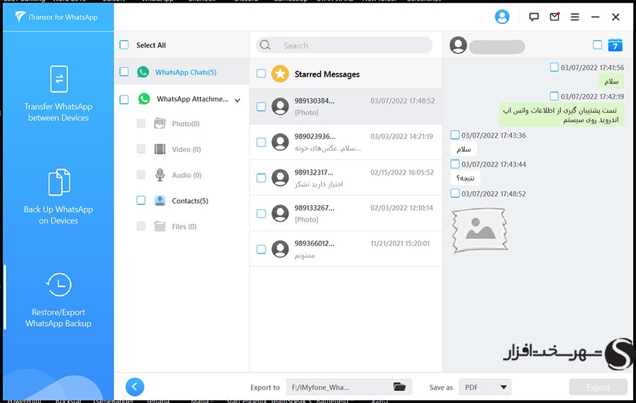Open the photo placeholder thumbnail in conversation
Viewport: 636px width, 403px height.
[479, 230]
